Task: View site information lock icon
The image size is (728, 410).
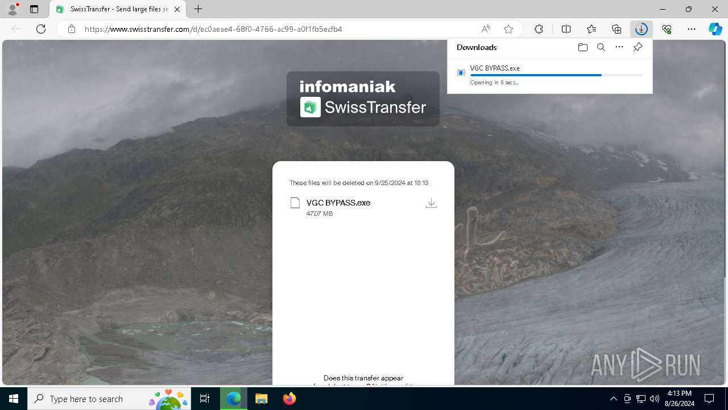Action: 72,29
